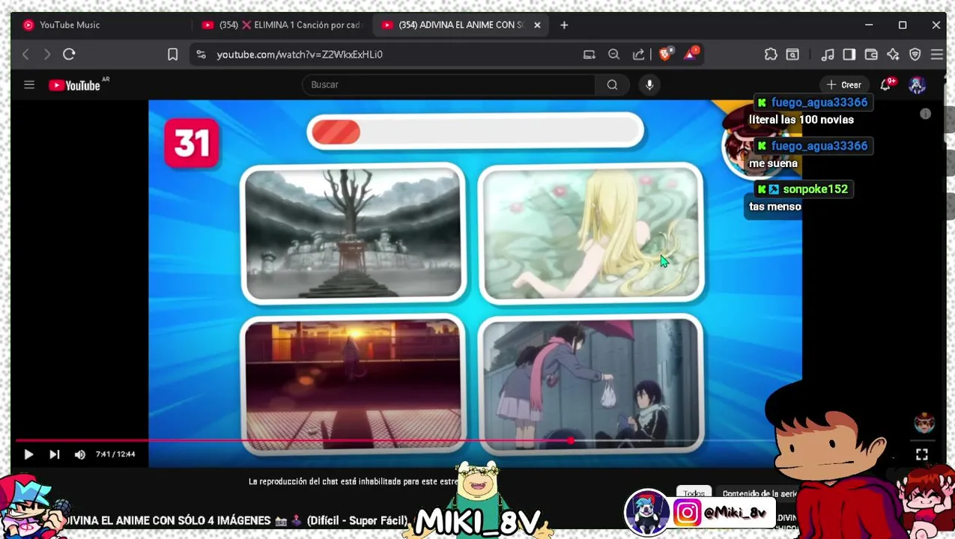Open the browser main hamburger menu
This screenshot has height=539, width=955.
coord(936,55)
